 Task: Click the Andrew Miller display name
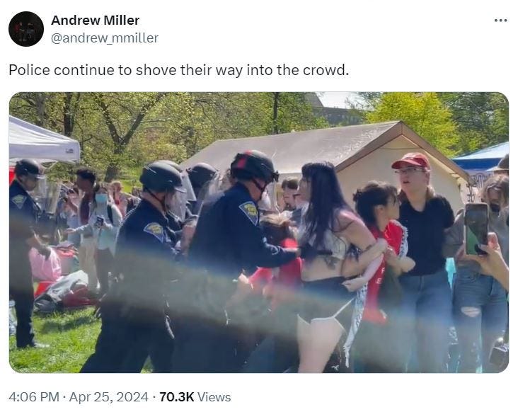(95, 21)
